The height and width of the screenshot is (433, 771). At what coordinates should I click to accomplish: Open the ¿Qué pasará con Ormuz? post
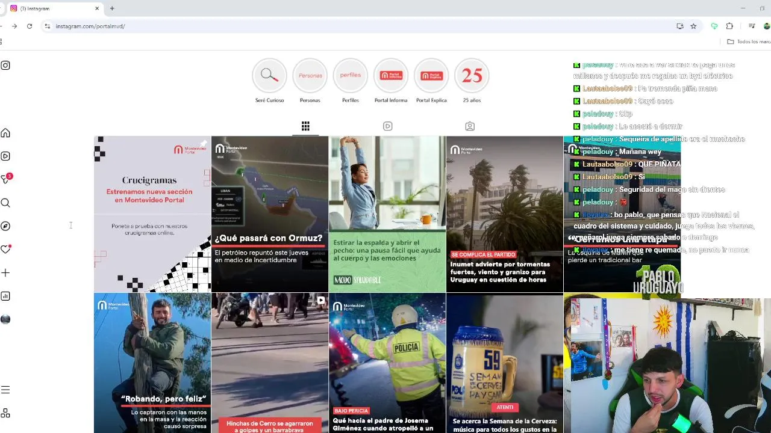pyautogui.click(x=270, y=214)
